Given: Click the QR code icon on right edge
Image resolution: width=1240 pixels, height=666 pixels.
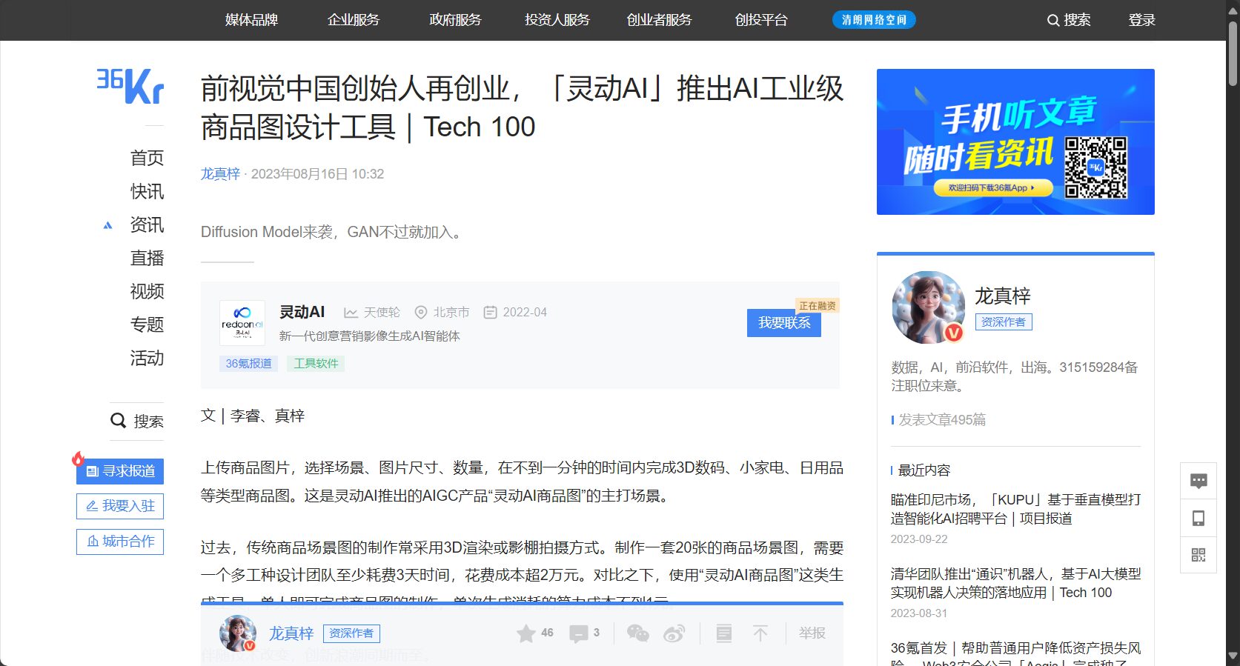Looking at the screenshot, I should tap(1198, 555).
